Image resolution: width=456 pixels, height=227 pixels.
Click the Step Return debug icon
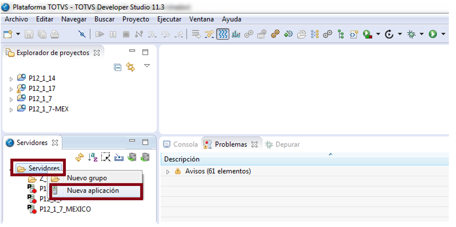178,34
